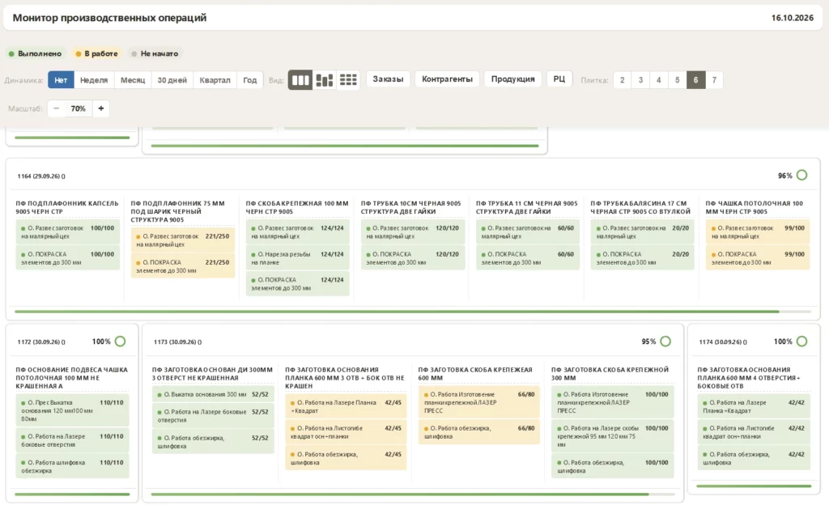Click the 100% circle on order 1174

point(801,342)
